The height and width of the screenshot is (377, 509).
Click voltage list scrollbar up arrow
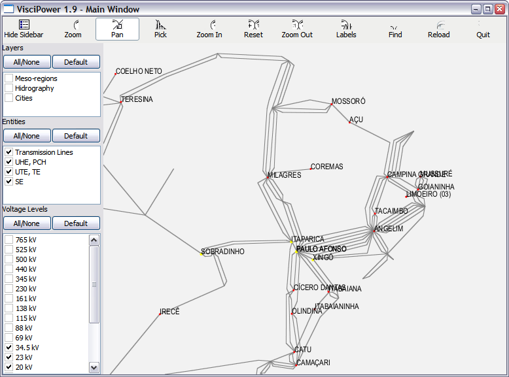click(x=94, y=240)
